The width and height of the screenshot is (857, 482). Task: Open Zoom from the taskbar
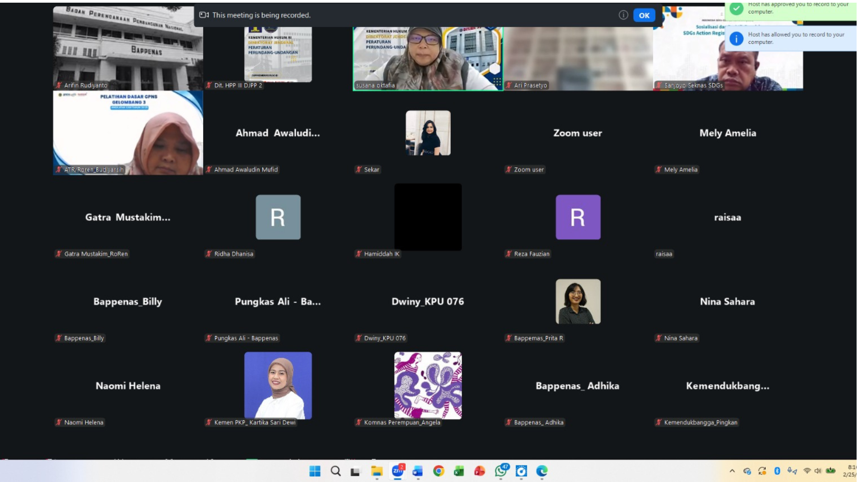397,471
